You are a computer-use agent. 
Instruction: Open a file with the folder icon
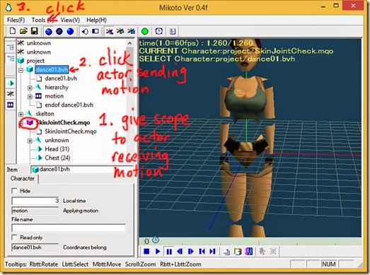point(23,31)
